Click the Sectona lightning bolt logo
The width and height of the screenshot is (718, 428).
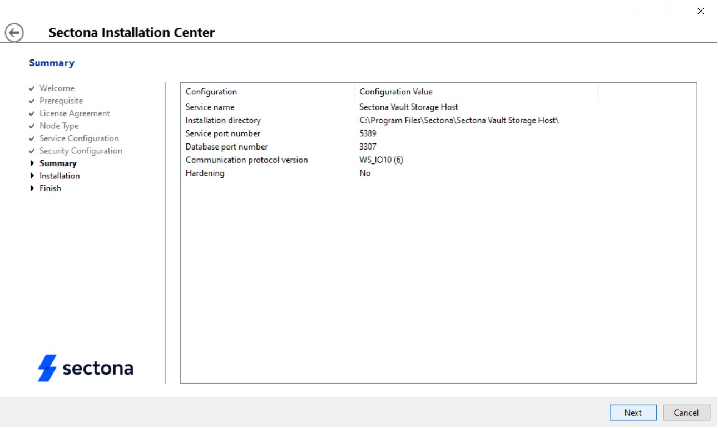point(47,368)
